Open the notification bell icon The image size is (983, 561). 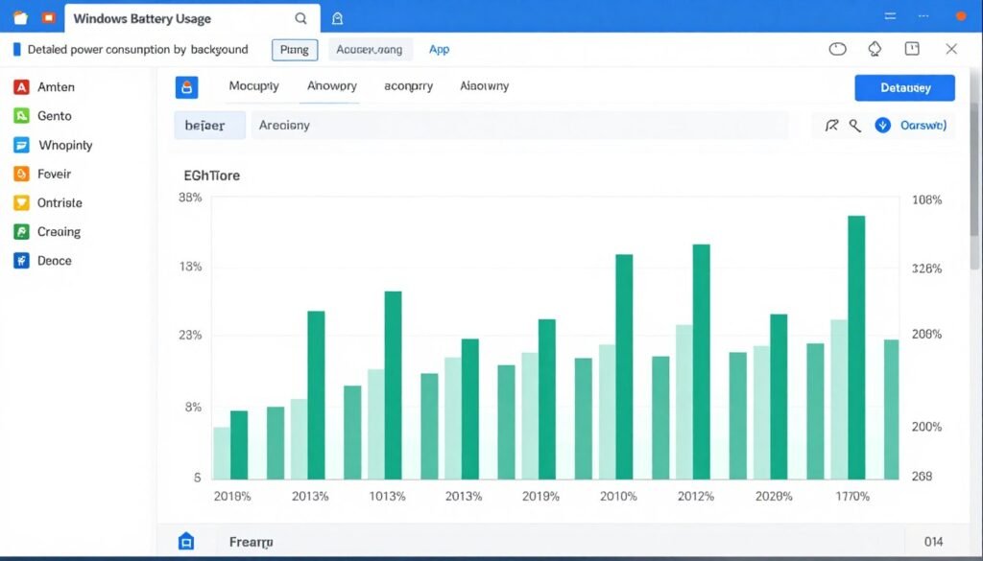point(873,49)
